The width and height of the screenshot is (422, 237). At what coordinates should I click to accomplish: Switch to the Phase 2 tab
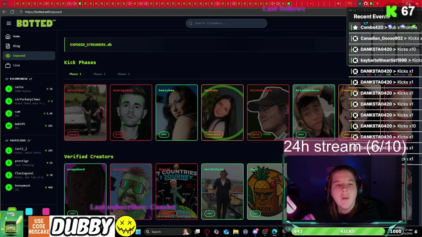point(99,74)
